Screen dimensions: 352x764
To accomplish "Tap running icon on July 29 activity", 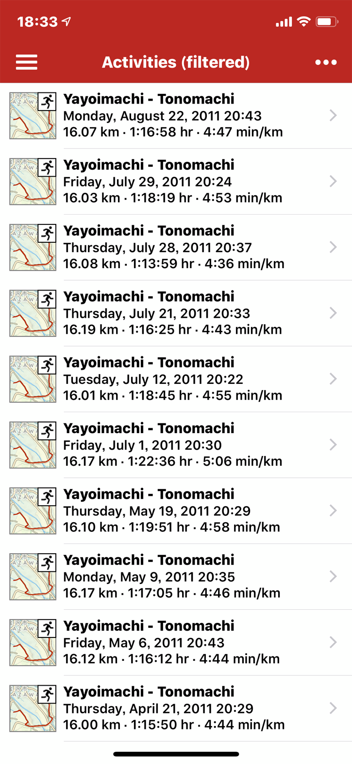I will [47, 167].
